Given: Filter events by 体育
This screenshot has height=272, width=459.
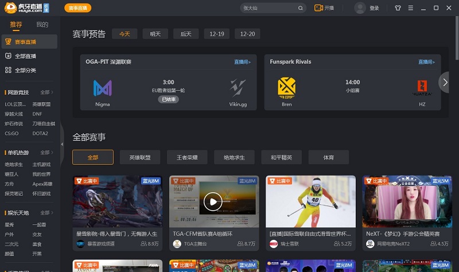Looking at the screenshot, I should 328,157.
